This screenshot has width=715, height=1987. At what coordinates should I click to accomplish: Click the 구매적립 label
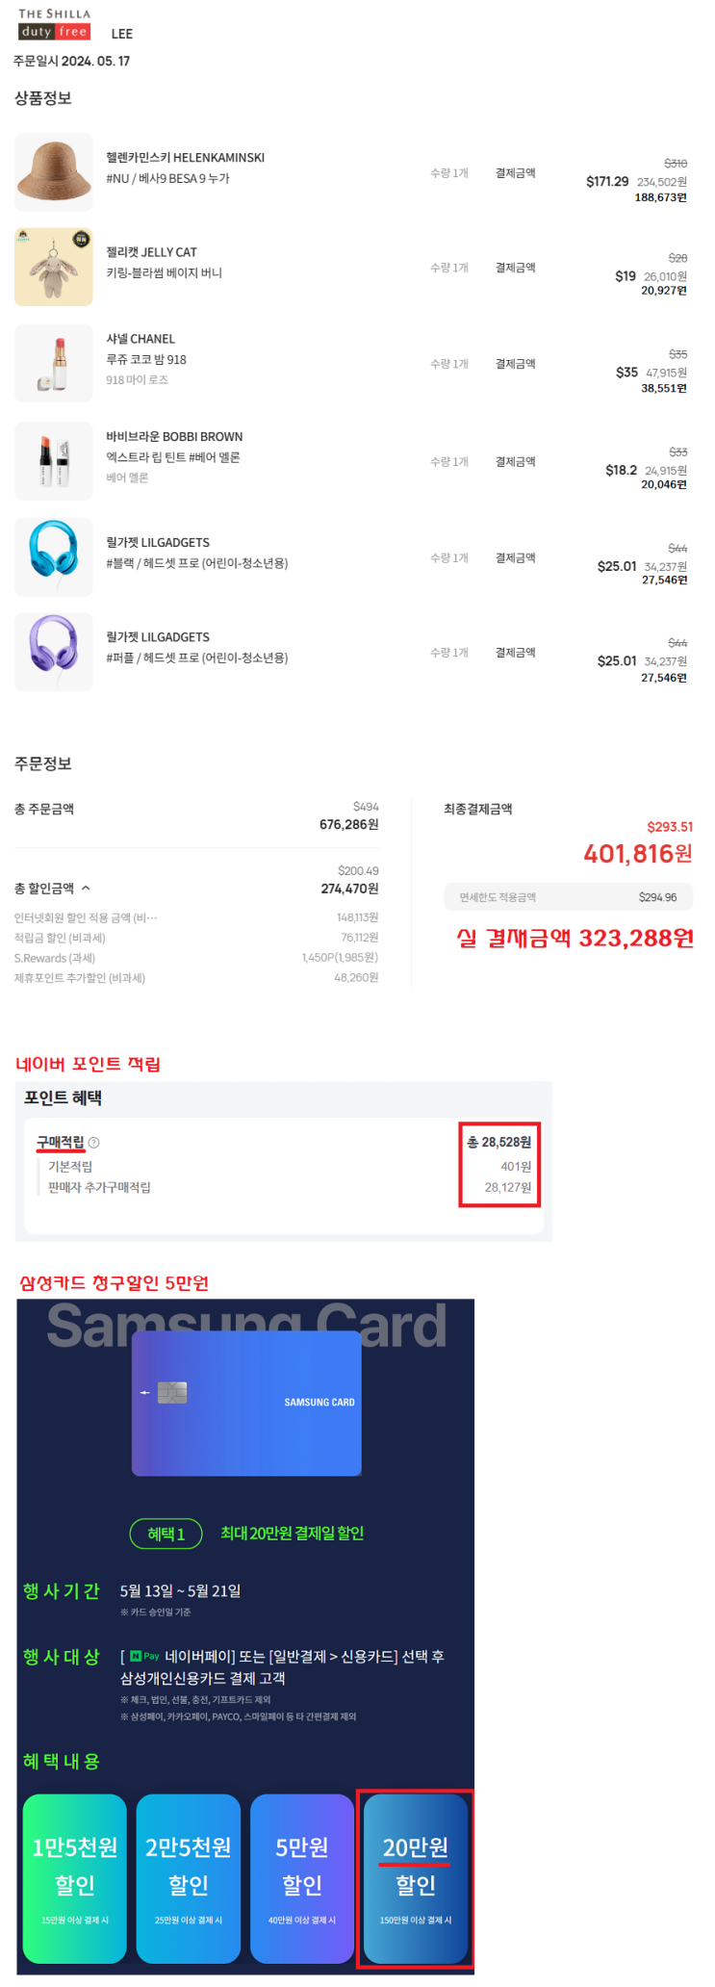(61, 1143)
